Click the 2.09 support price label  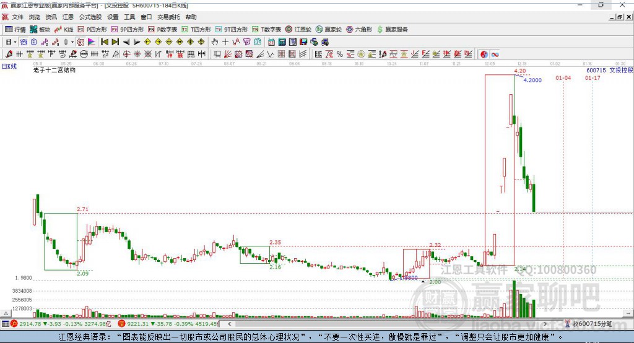82,274
